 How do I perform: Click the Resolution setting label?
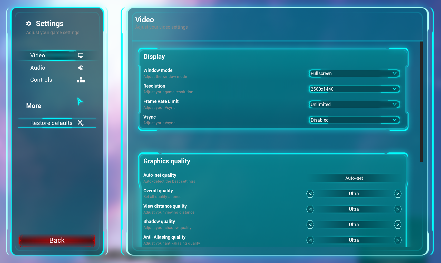[x=154, y=86]
